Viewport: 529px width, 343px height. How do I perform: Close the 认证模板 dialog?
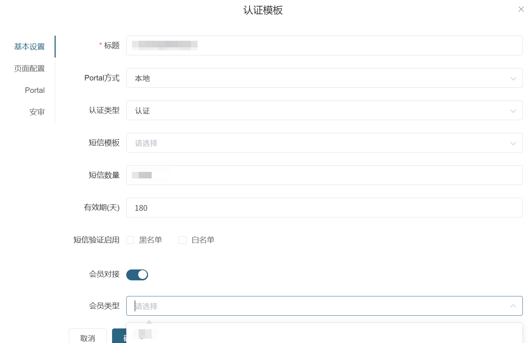tap(521, 9)
